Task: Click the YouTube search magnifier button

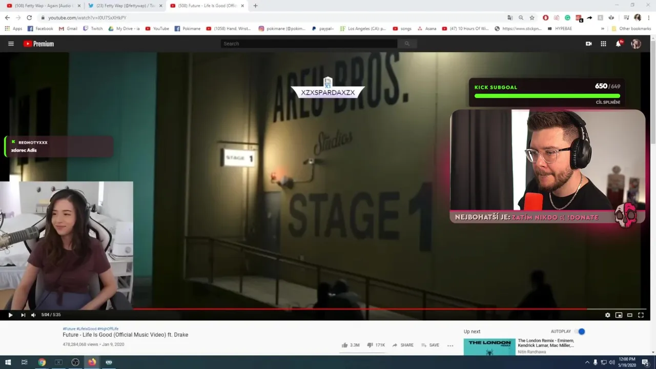Action: [407, 44]
